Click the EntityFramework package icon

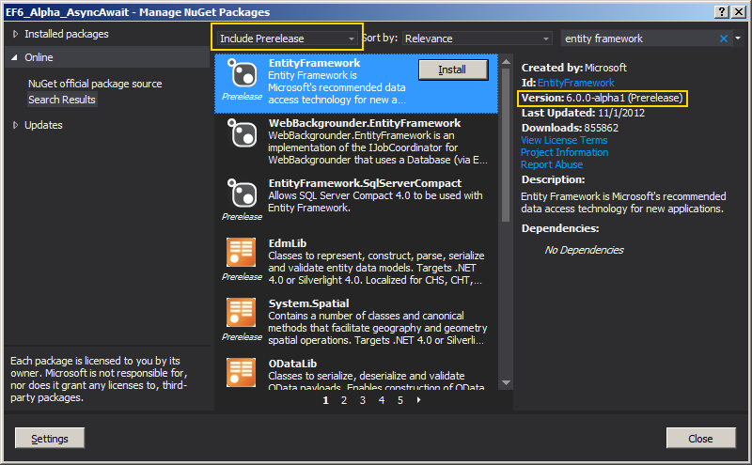pos(243,74)
